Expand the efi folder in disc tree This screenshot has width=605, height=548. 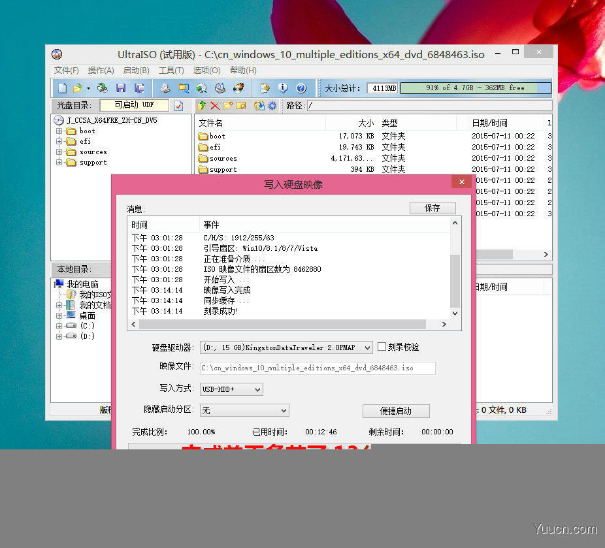tap(59, 141)
